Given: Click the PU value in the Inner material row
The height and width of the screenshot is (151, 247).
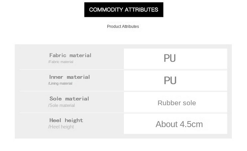Looking at the screenshot, I should (x=170, y=81).
